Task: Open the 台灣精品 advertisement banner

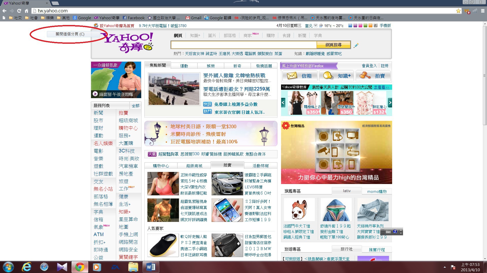Action: pos(336,152)
